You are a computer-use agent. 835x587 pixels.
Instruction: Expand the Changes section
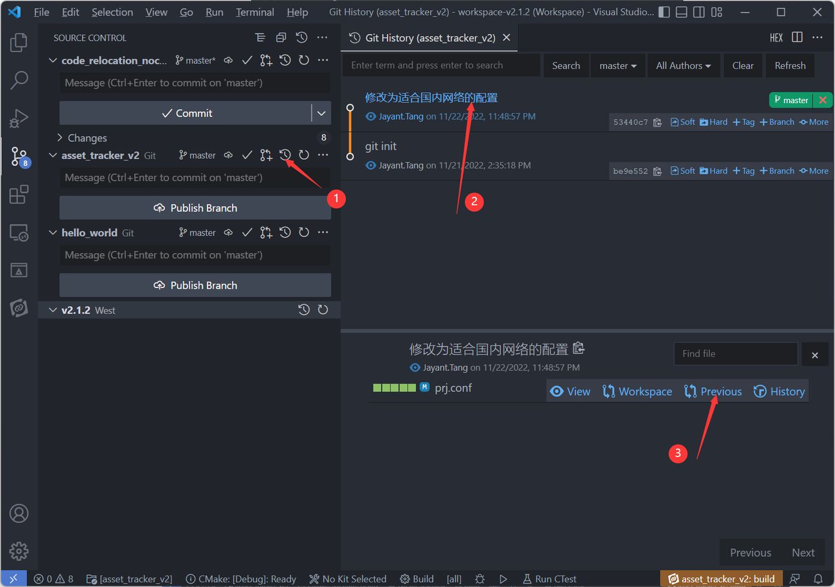[60, 138]
